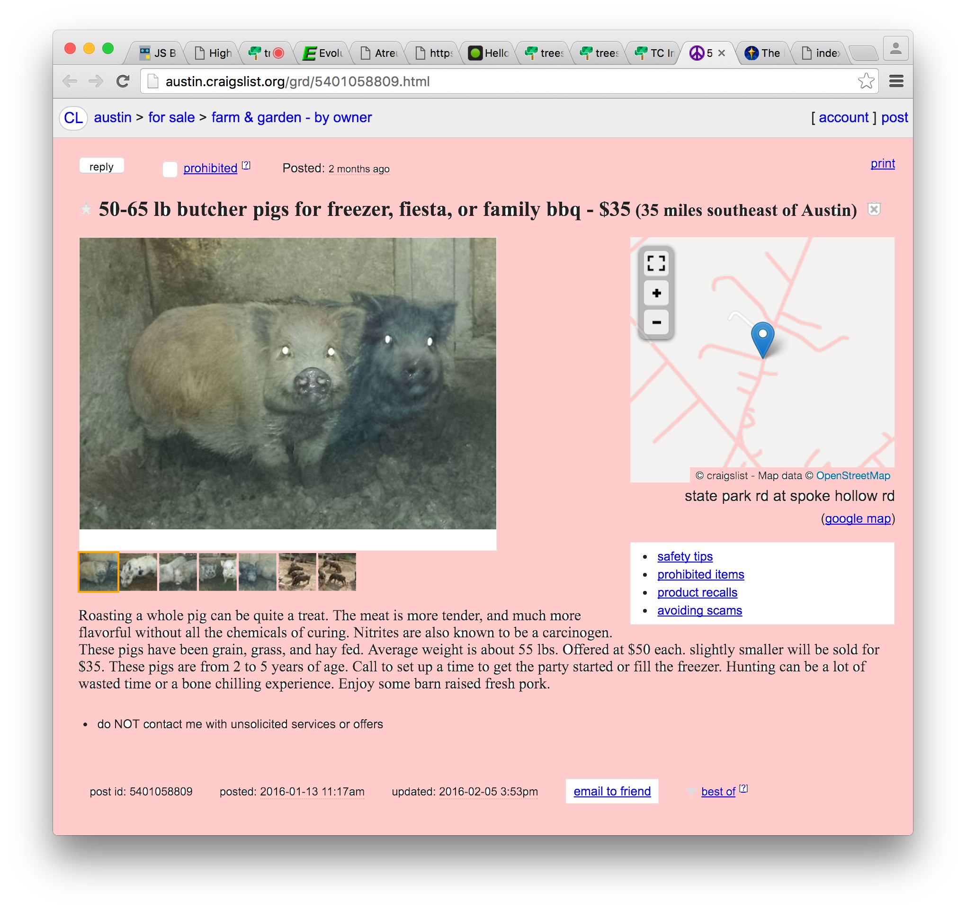Zoom in on the map with plus
Screen dimensions: 966x911
656,293
